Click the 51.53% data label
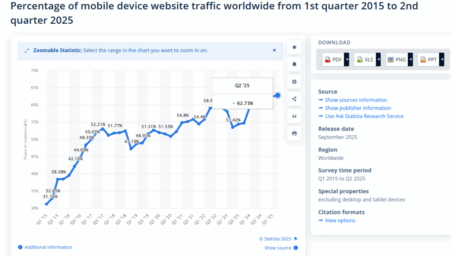The width and height of the screenshot is (451, 256). click(166, 126)
